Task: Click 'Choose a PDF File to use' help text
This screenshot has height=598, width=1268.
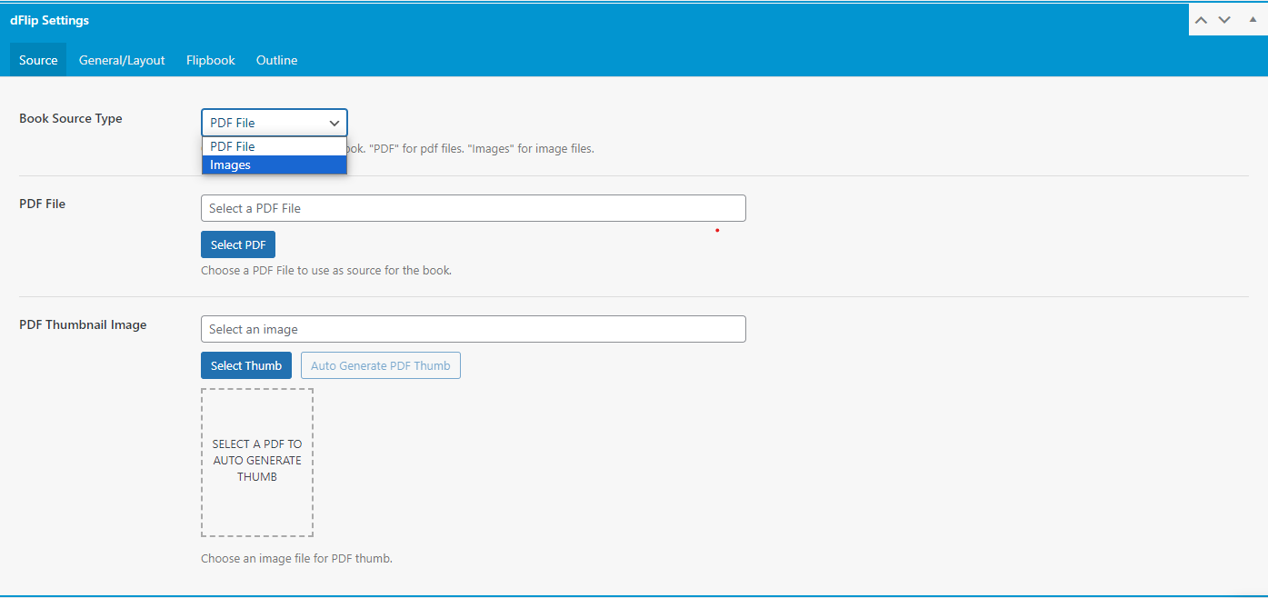Action: (x=326, y=270)
